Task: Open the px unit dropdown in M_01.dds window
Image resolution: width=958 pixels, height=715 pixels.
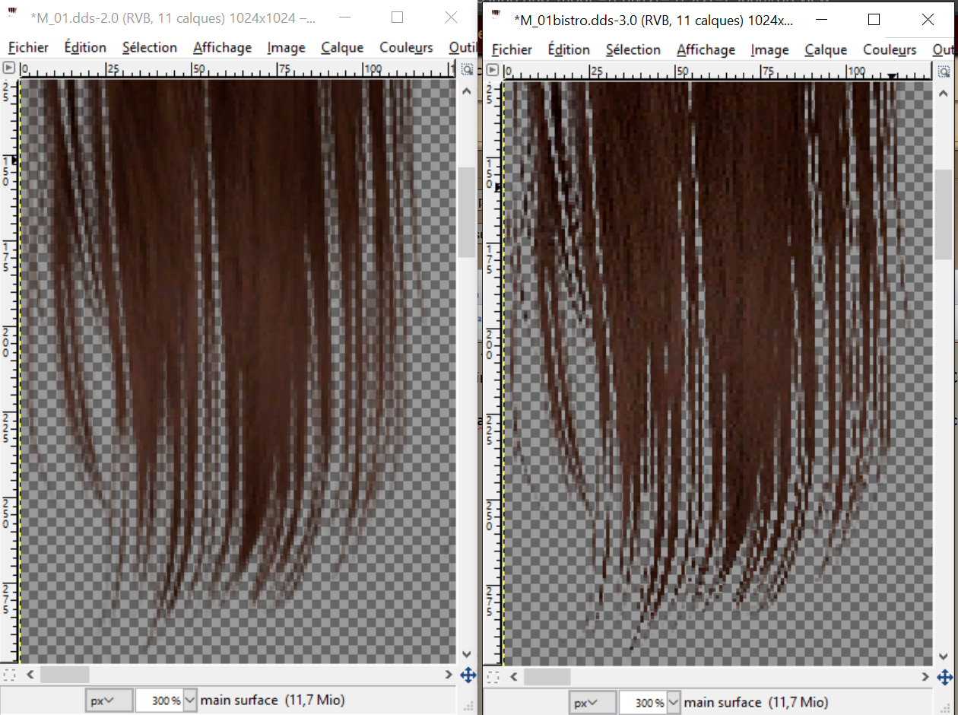Action: coord(101,701)
